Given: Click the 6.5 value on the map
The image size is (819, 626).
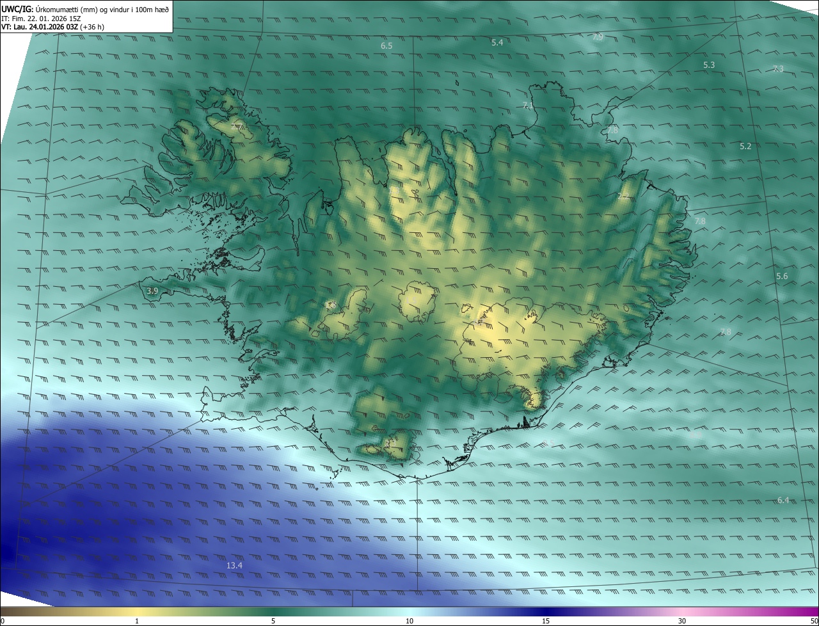Looking at the screenshot, I should click(386, 46).
